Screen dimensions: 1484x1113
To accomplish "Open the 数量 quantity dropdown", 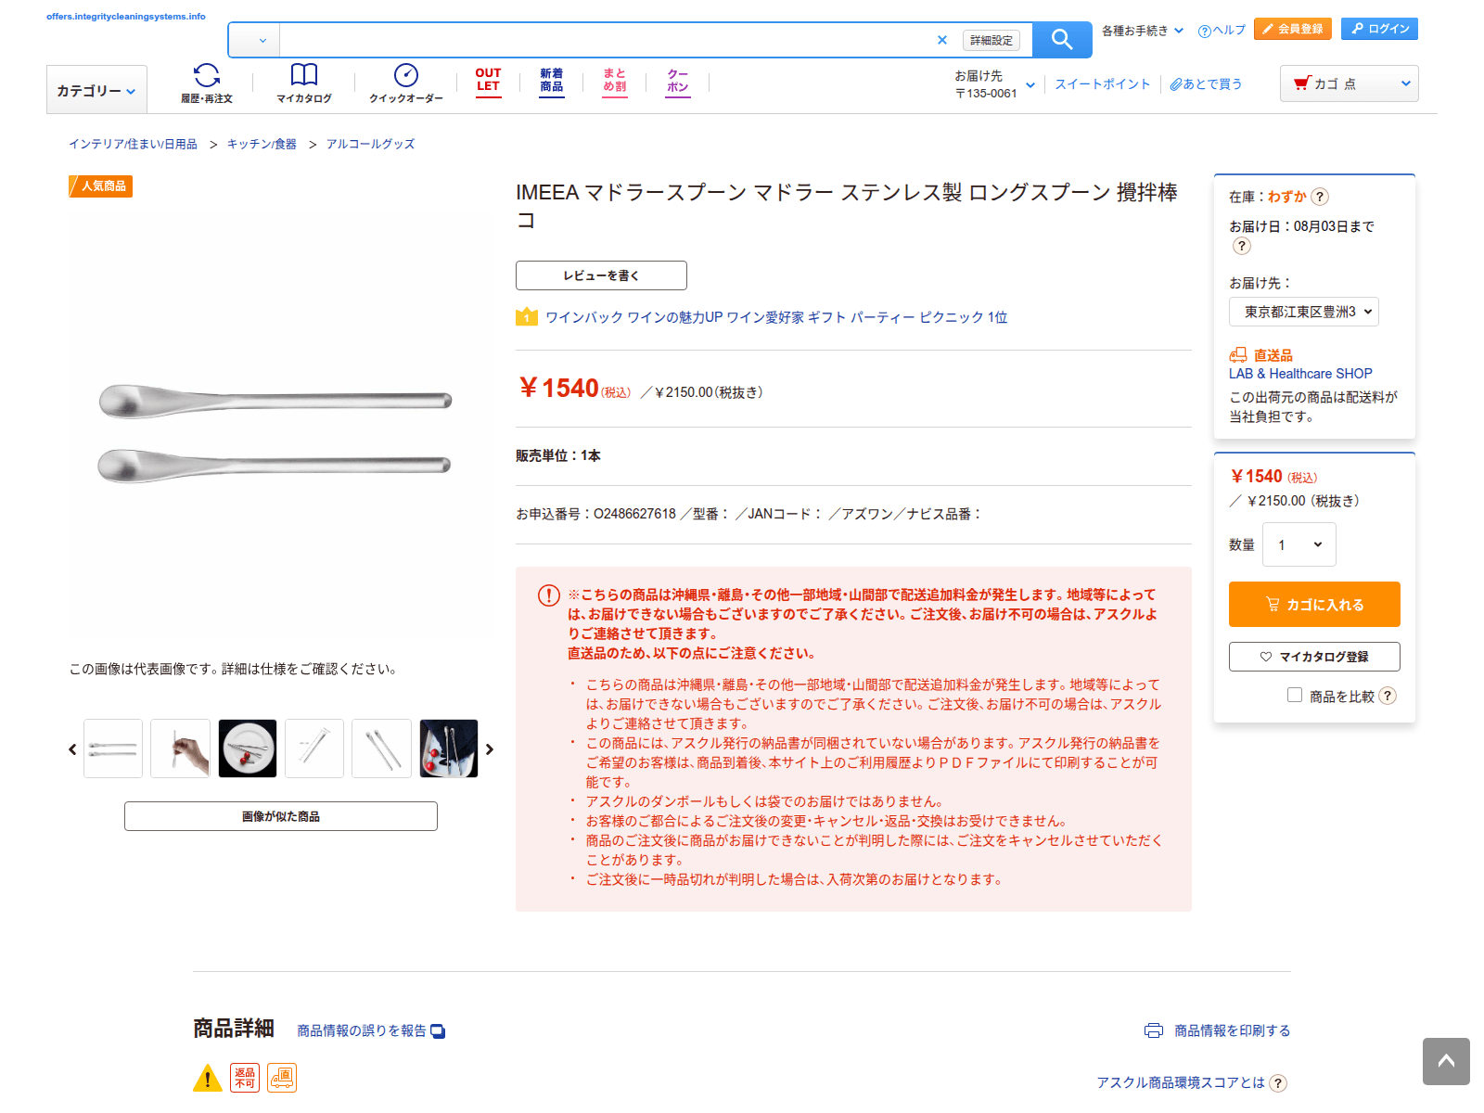I will coord(1299,544).
